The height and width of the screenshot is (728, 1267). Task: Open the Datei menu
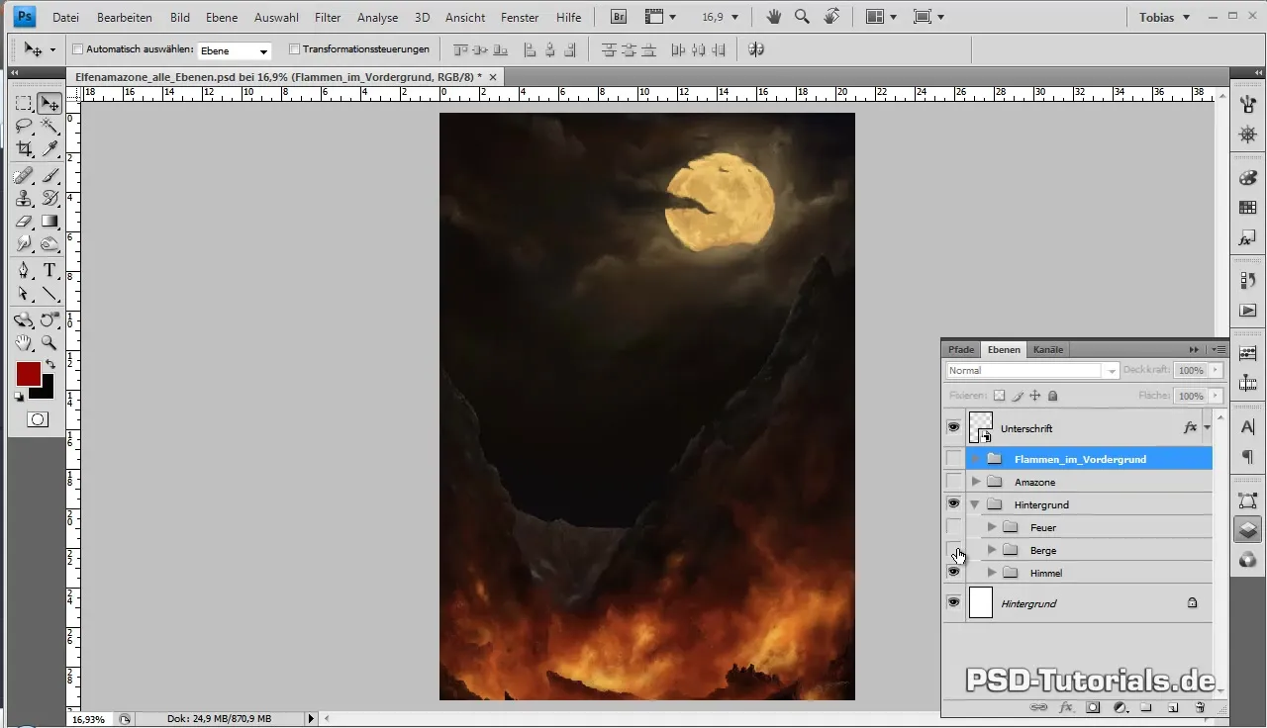(x=66, y=18)
